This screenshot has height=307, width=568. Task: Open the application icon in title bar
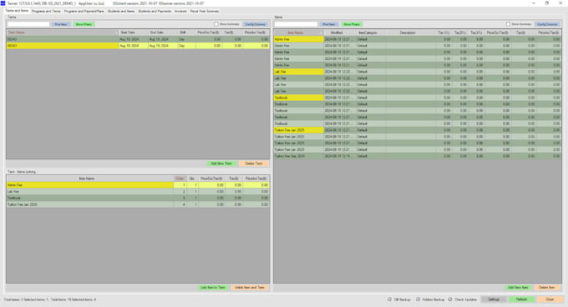coord(3,3)
